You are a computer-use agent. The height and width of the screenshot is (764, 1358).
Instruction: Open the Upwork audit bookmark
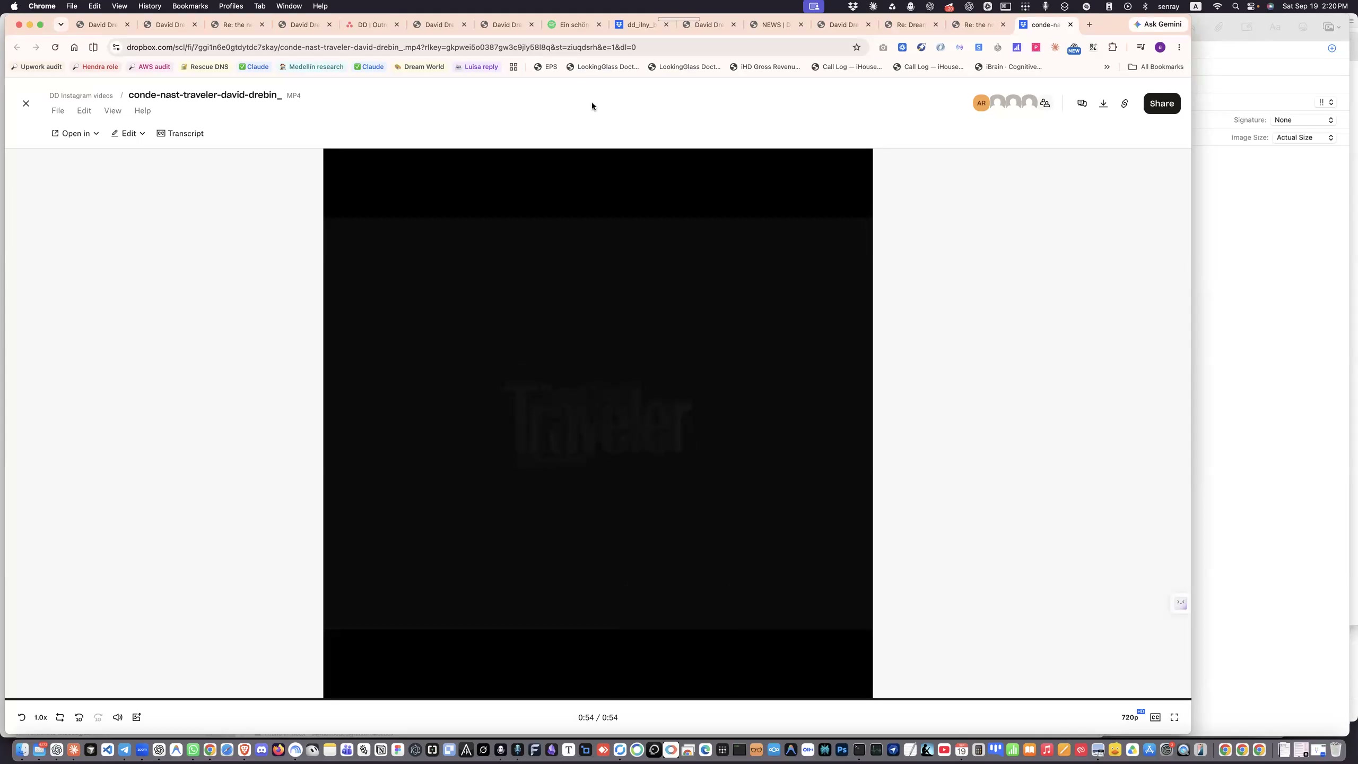tap(36, 67)
